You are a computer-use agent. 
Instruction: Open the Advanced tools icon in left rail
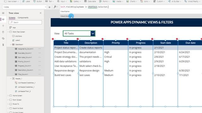tap(3, 45)
